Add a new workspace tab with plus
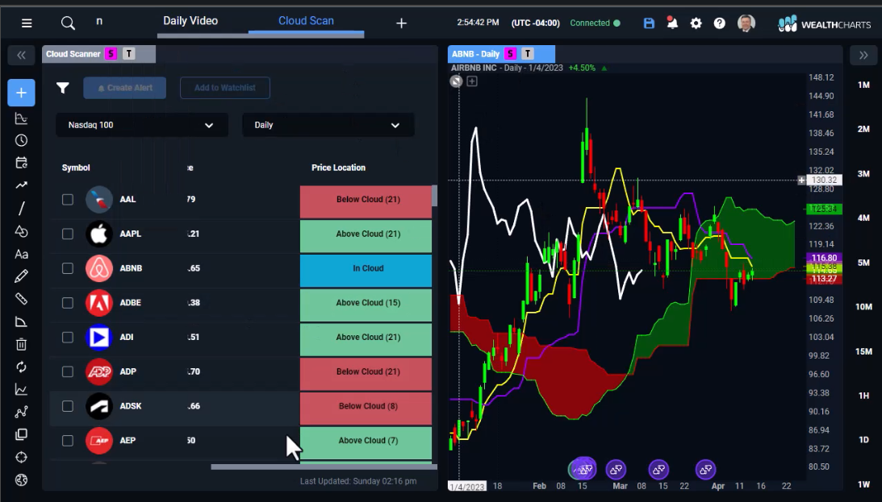Image resolution: width=882 pixels, height=502 pixels. click(401, 23)
